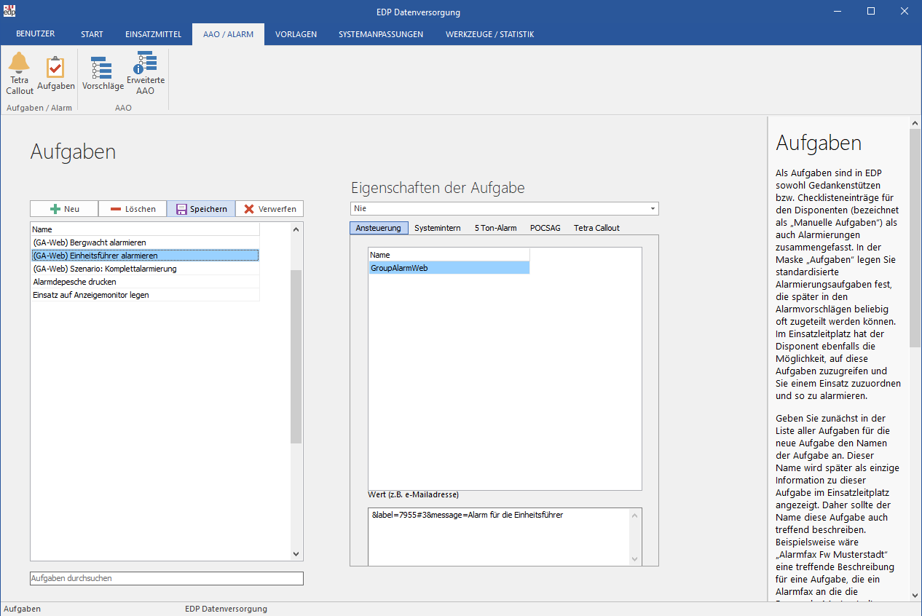
Task: Select 'Einsatz auf Anzeigemonitor legen' row
Action: 145,295
